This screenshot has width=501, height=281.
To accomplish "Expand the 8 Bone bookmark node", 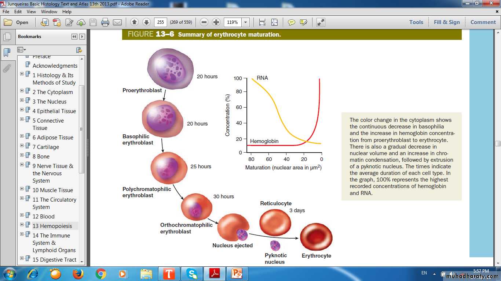I will (x=22, y=156).
